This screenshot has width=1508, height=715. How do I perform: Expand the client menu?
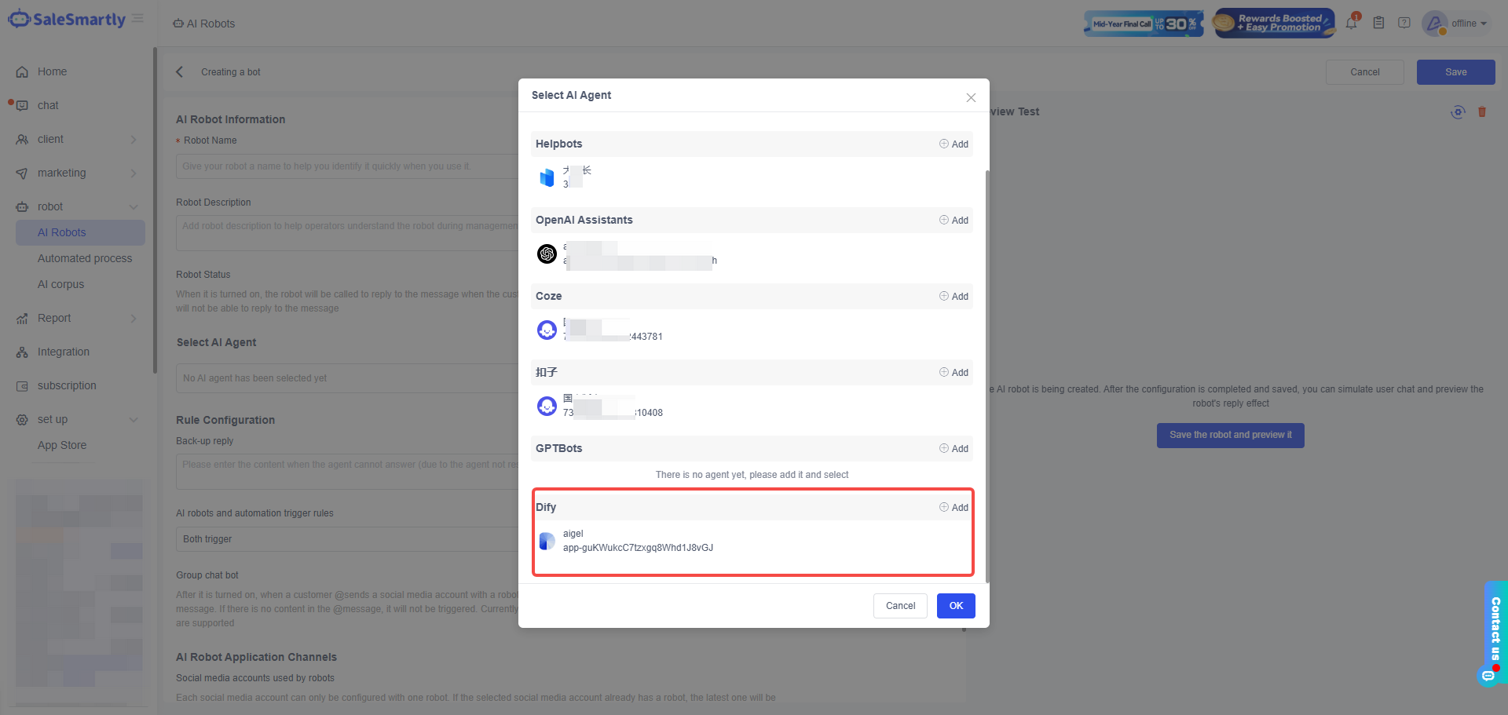[78, 139]
